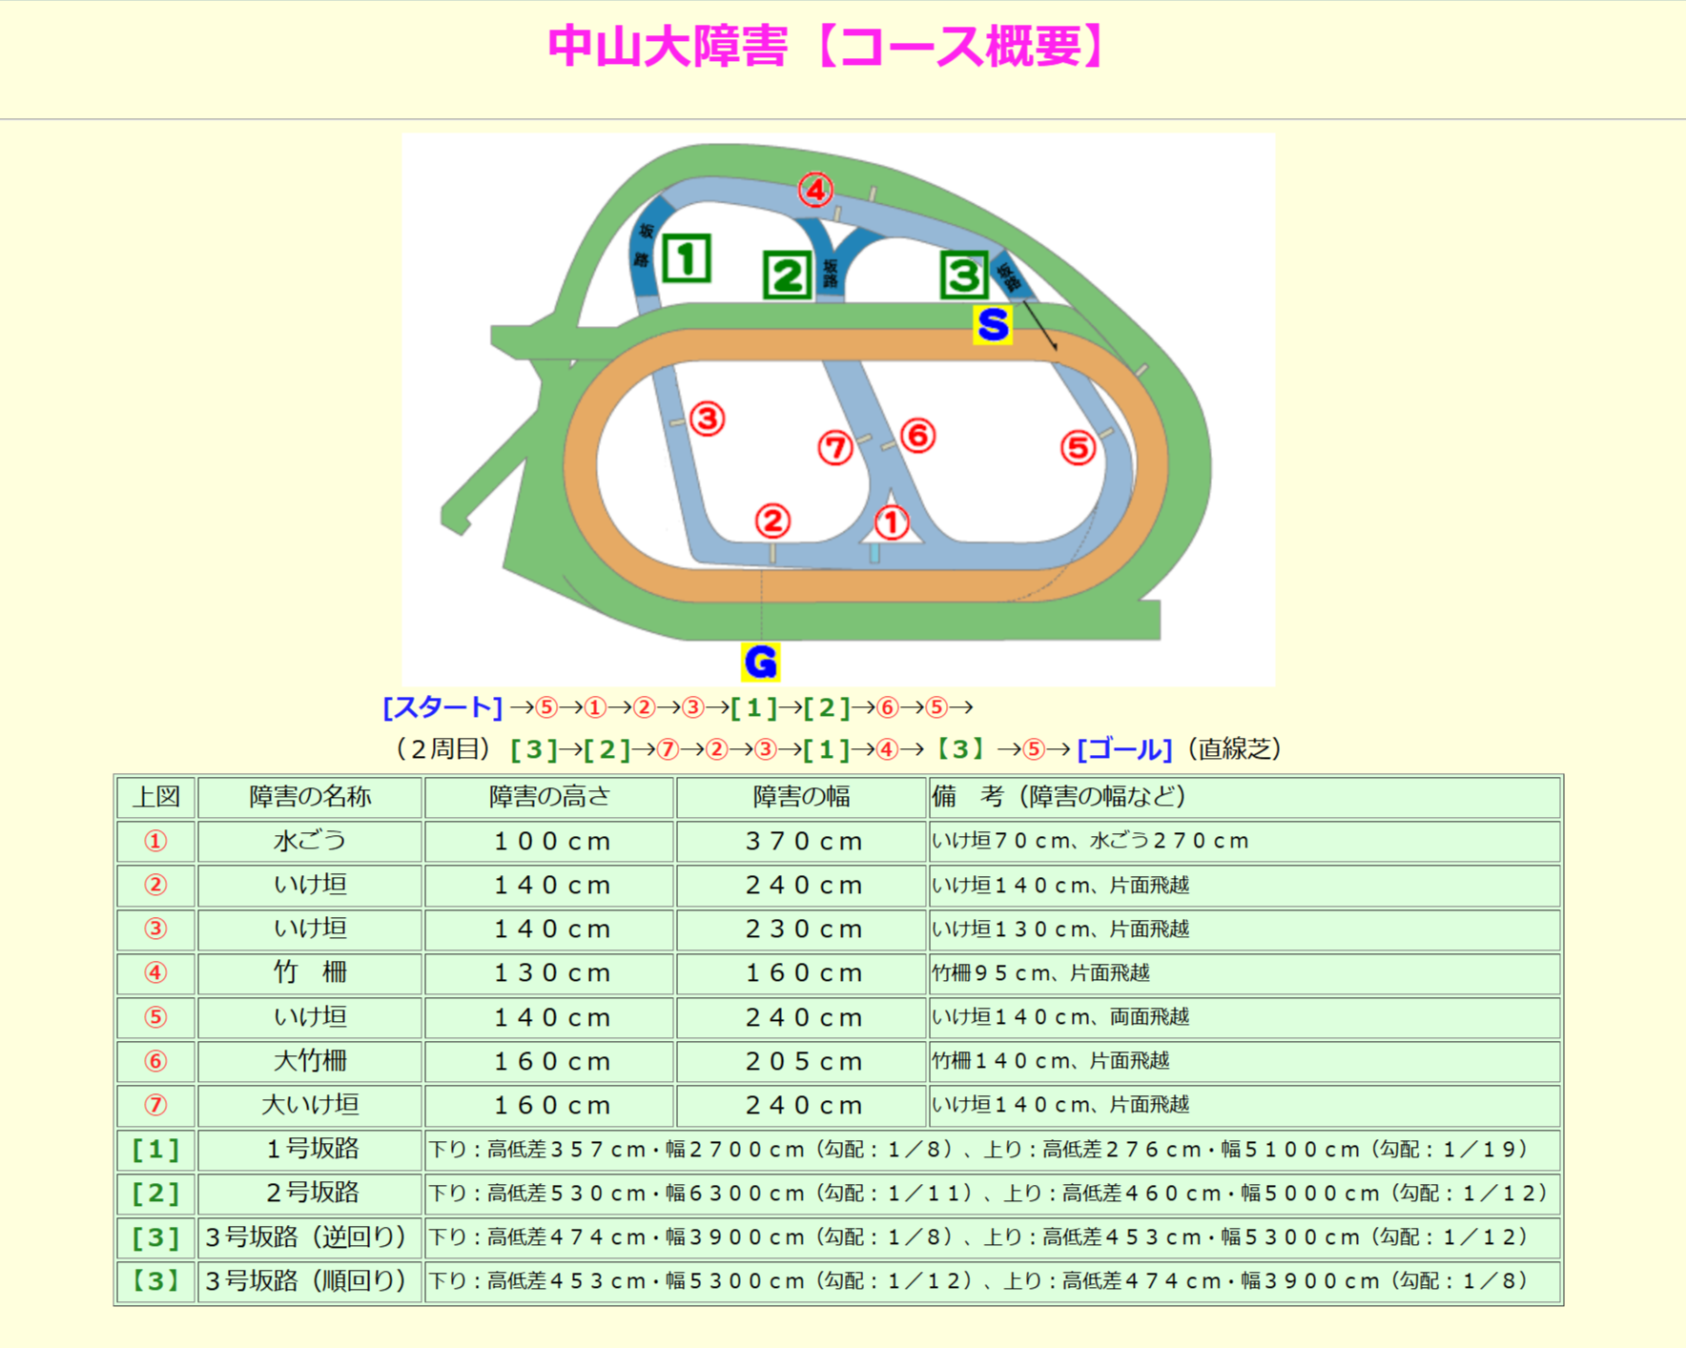Click the circled ⑤ obstacle marker on the course map
The height and width of the screenshot is (1348, 1686).
pyautogui.click(x=1078, y=447)
